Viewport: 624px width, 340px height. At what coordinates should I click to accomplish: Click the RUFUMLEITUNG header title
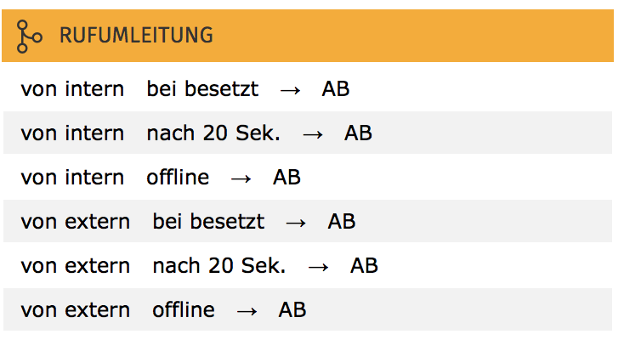pos(136,36)
